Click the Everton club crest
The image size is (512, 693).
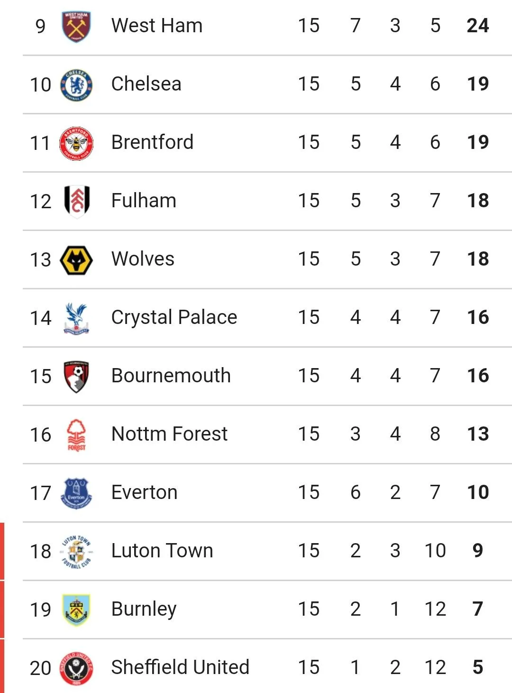[x=76, y=493]
